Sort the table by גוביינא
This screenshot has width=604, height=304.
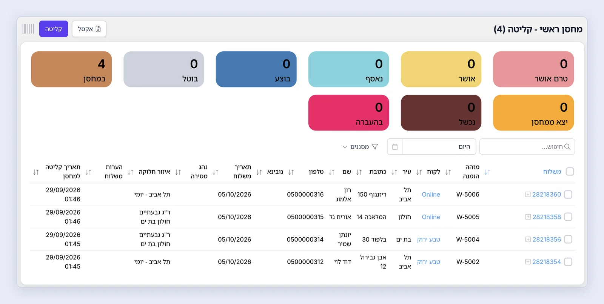[x=259, y=172]
